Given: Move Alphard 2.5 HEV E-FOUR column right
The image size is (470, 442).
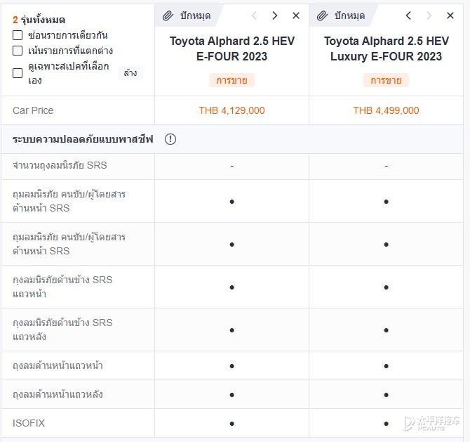Looking at the screenshot, I should (x=274, y=15).
